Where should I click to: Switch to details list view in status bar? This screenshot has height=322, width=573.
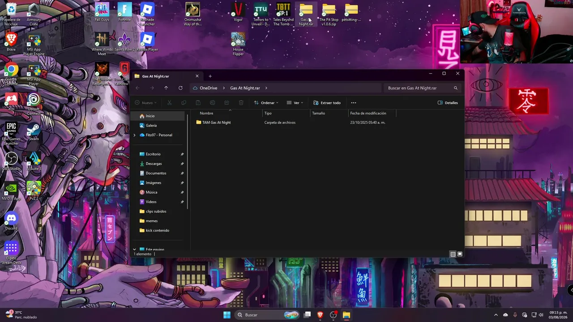[453, 254]
